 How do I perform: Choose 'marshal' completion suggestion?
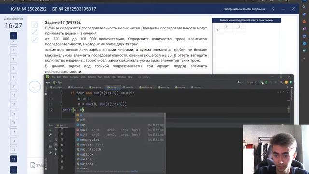pos(120,164)
